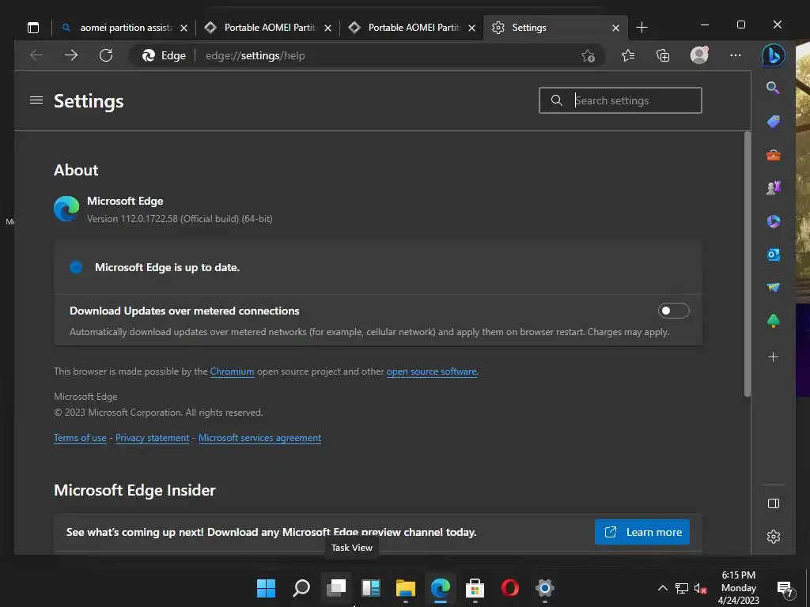Open the sidebar Shopping tag icon

pos(774,122)
